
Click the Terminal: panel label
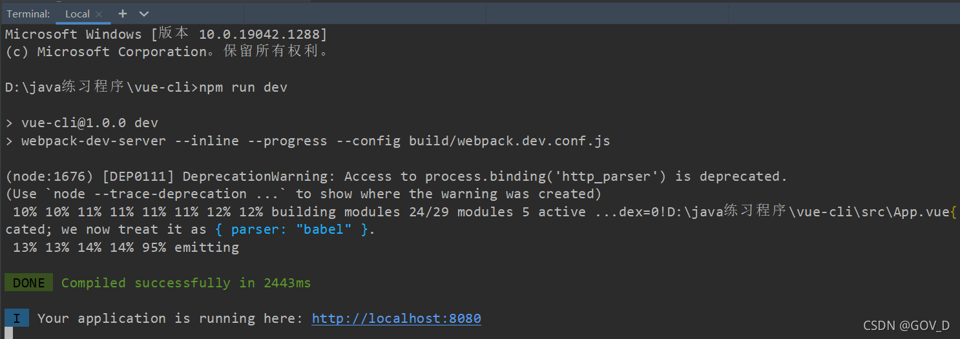coord(28,14)
